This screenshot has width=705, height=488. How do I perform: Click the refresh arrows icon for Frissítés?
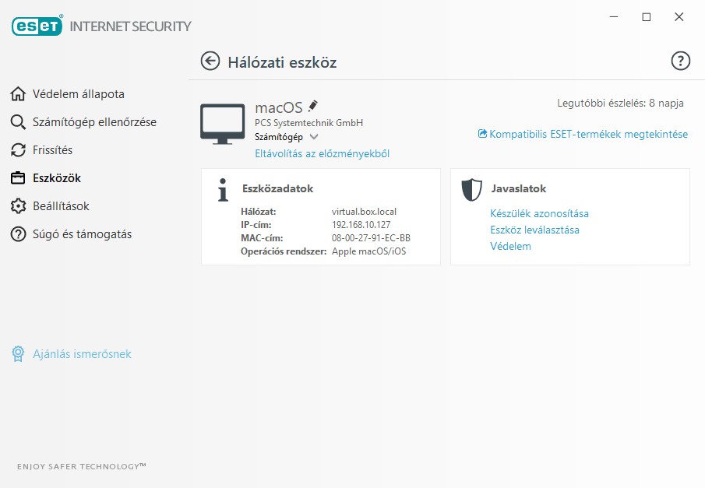(18, 150)
